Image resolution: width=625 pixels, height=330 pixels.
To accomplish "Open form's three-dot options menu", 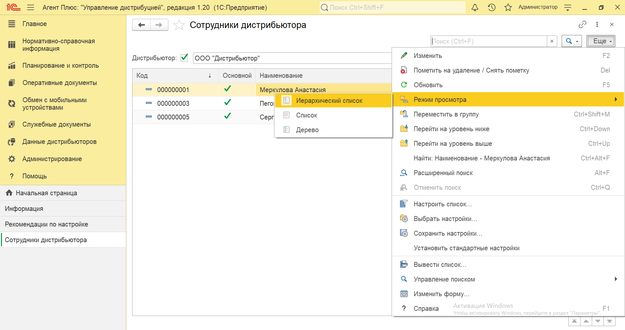I will 597,24.
